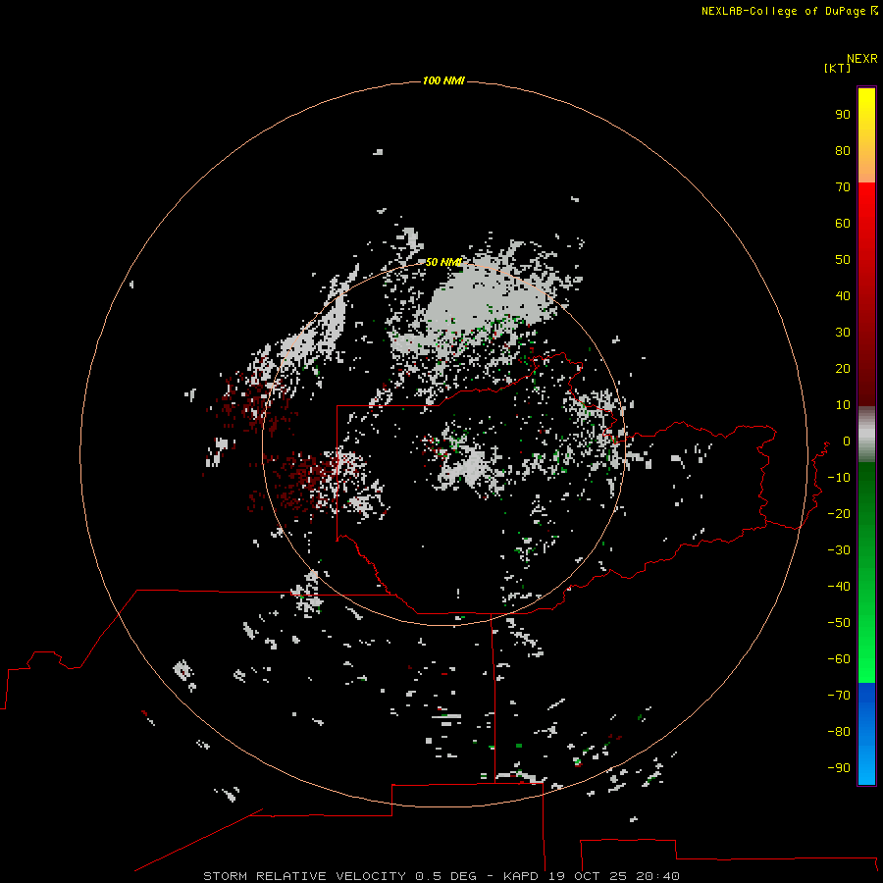Click the positive 70 scale value

[x=843, y=187]
